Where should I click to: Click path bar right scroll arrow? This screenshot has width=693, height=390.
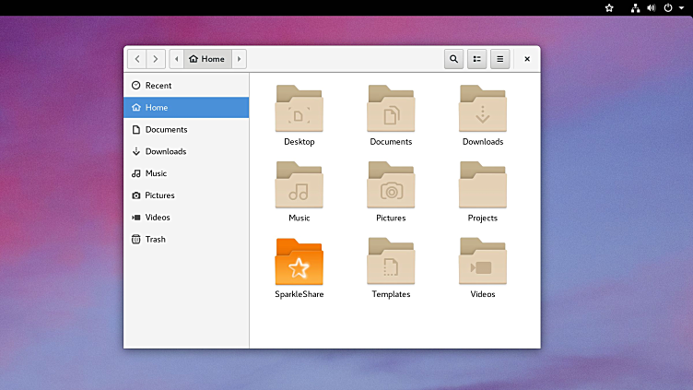pyautogui.click(x=240, y=59)
